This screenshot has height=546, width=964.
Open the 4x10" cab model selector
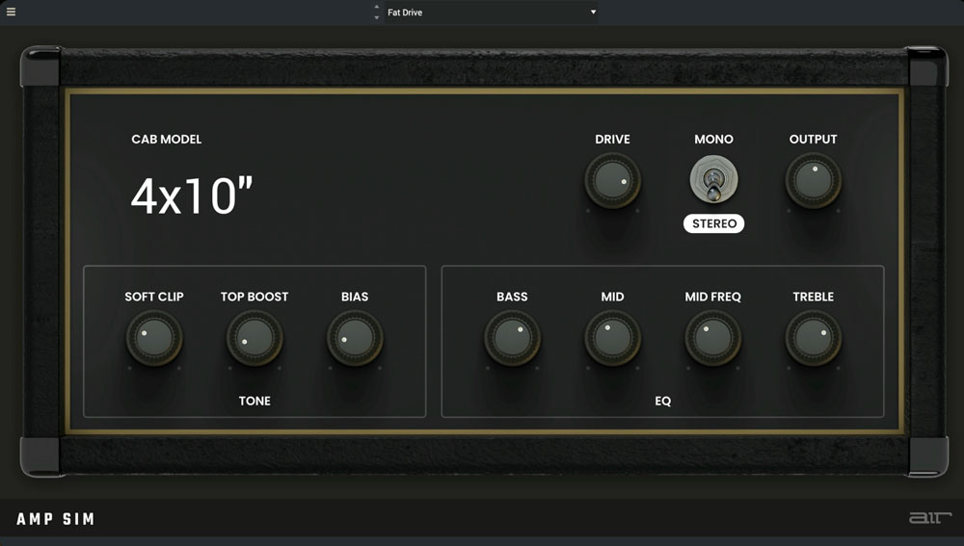[x=191, y=196]
